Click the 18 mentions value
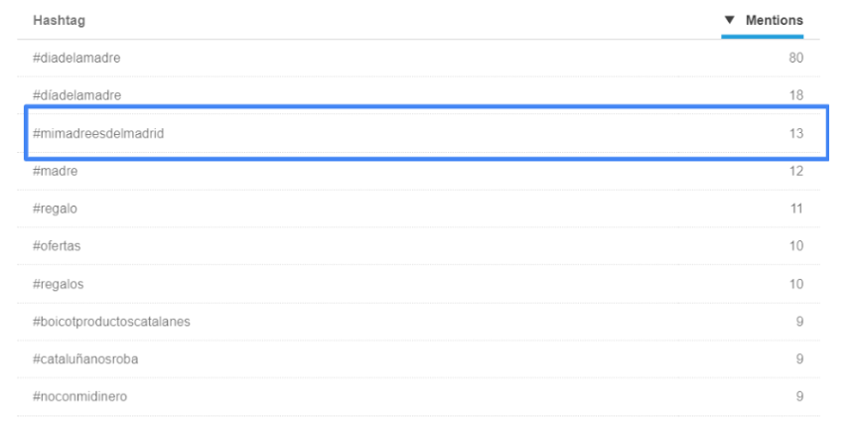This screenshot has height=426, width=857. click(x=796, y=95)
